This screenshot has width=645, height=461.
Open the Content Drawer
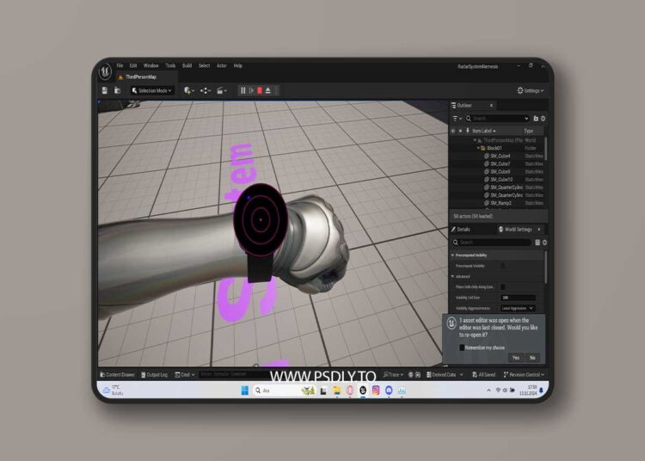(x=117, y=375)
